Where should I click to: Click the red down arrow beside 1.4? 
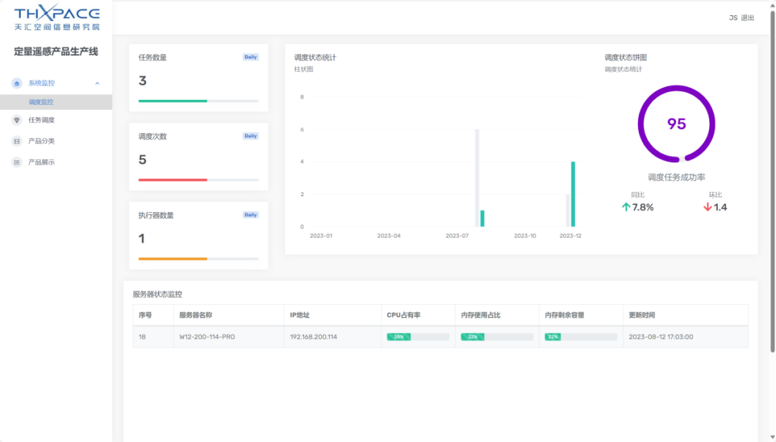(x=707, y=207)
